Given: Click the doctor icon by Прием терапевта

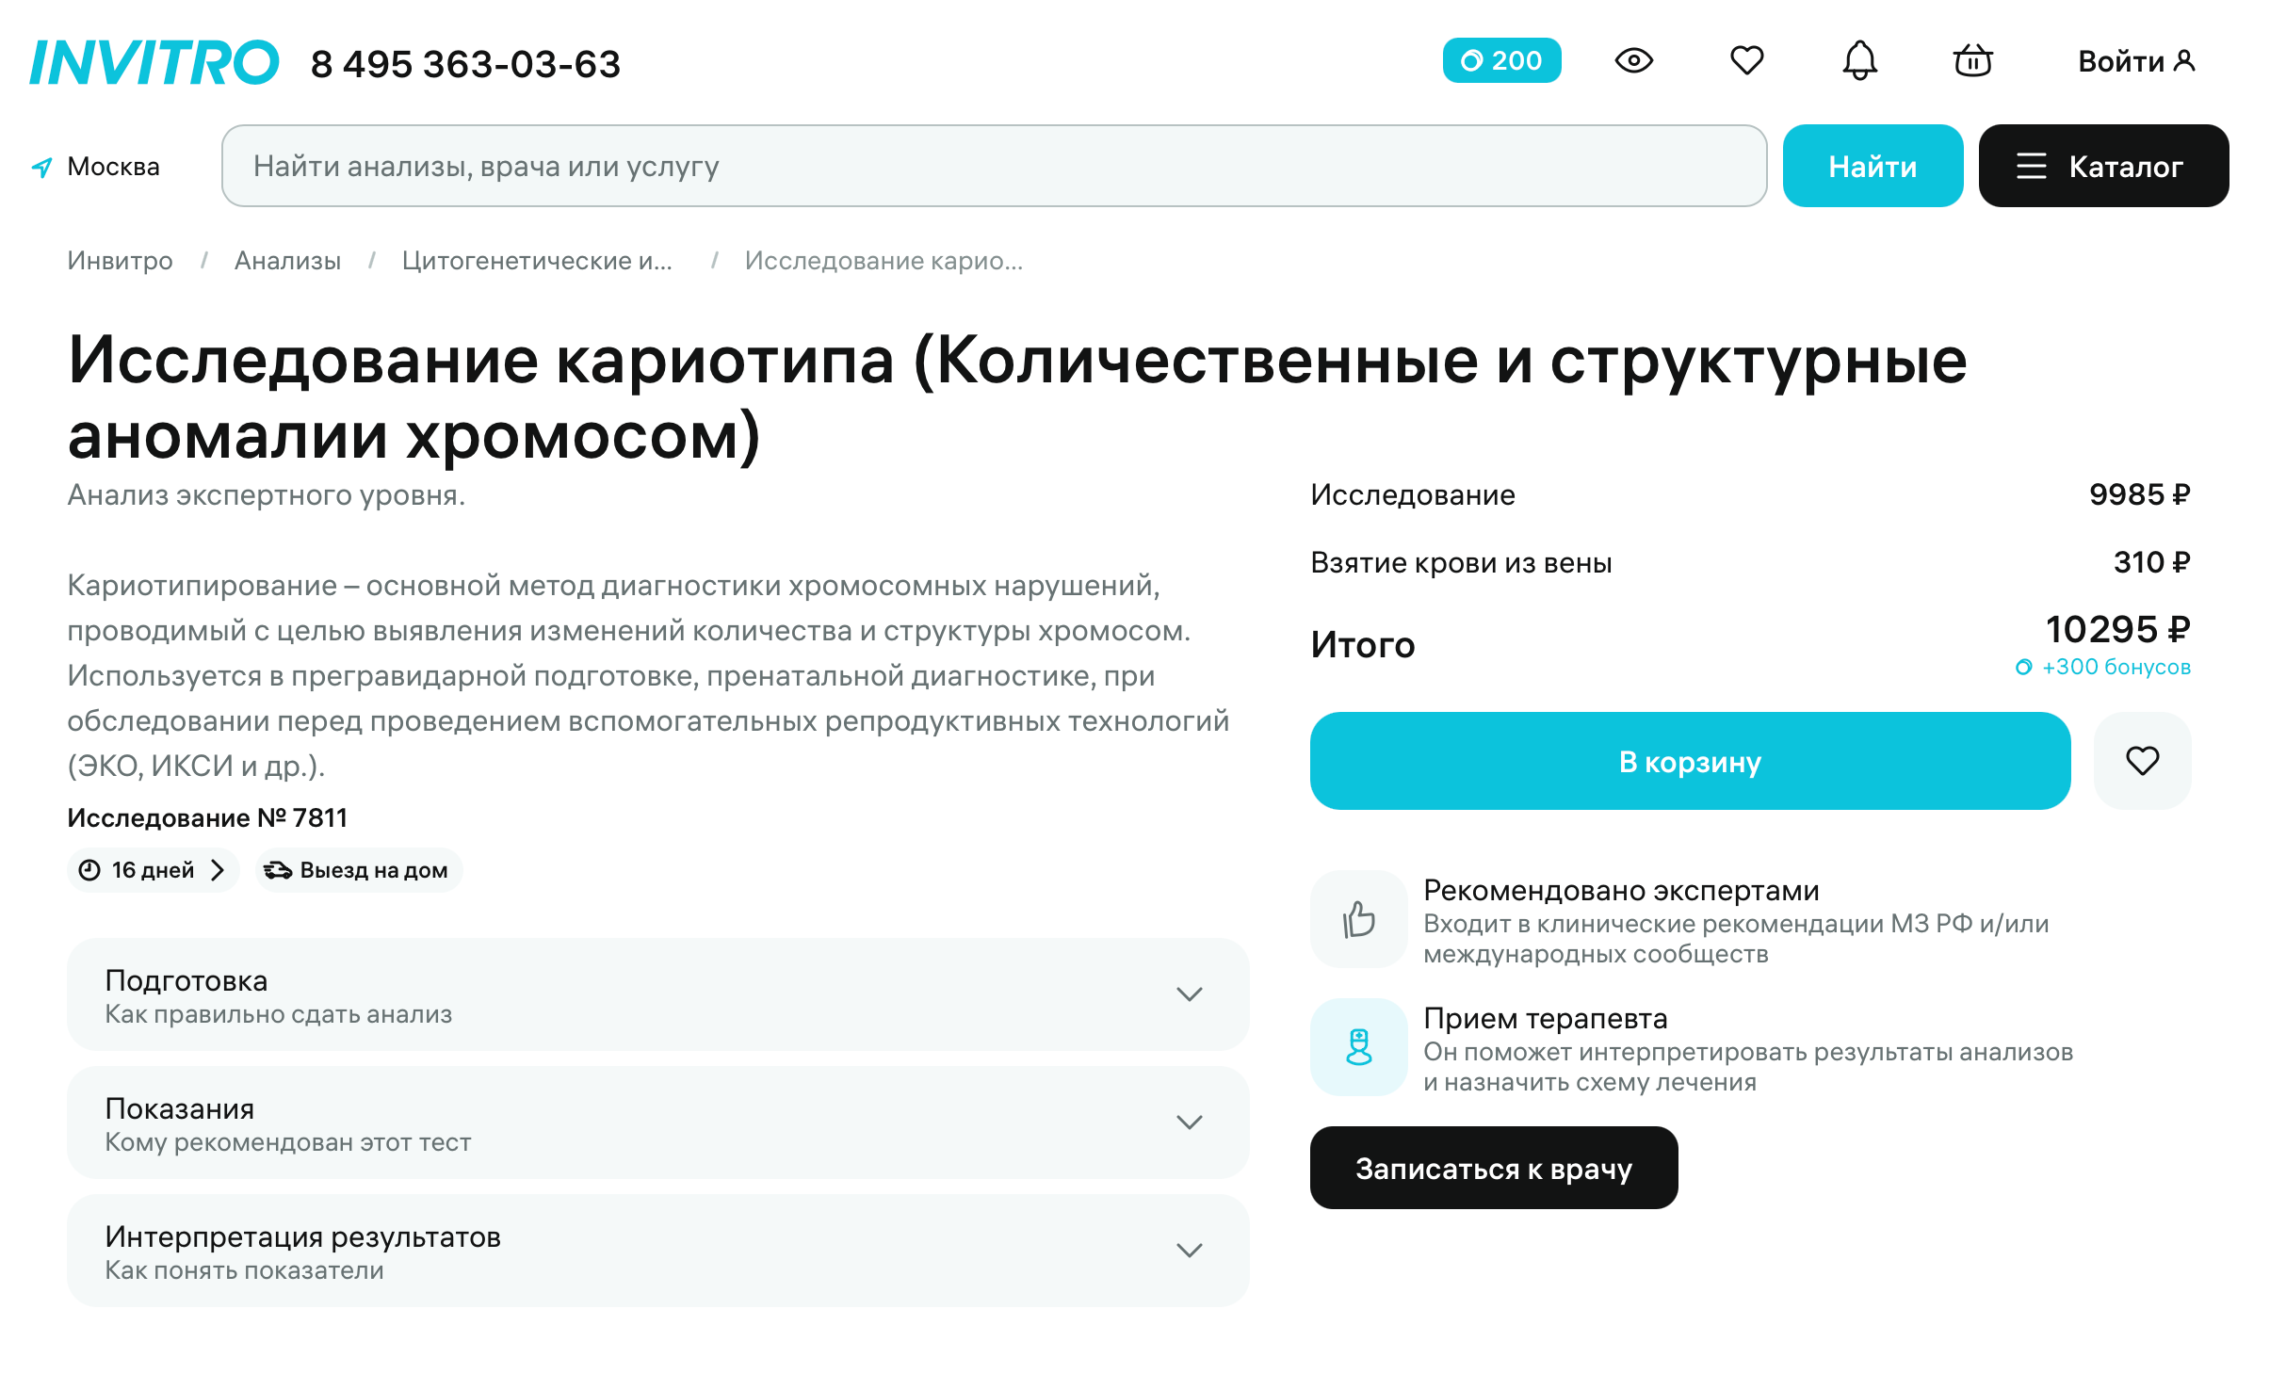Looking at the screenshot, I should (x=1358, y=1047).
